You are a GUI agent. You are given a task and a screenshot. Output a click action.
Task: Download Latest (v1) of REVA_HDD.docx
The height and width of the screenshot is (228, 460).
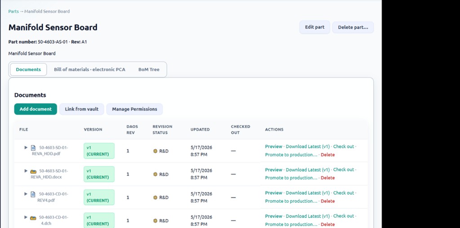(x=308, y=170)
